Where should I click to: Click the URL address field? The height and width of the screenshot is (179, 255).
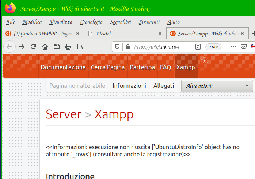[x=158, y=47]
